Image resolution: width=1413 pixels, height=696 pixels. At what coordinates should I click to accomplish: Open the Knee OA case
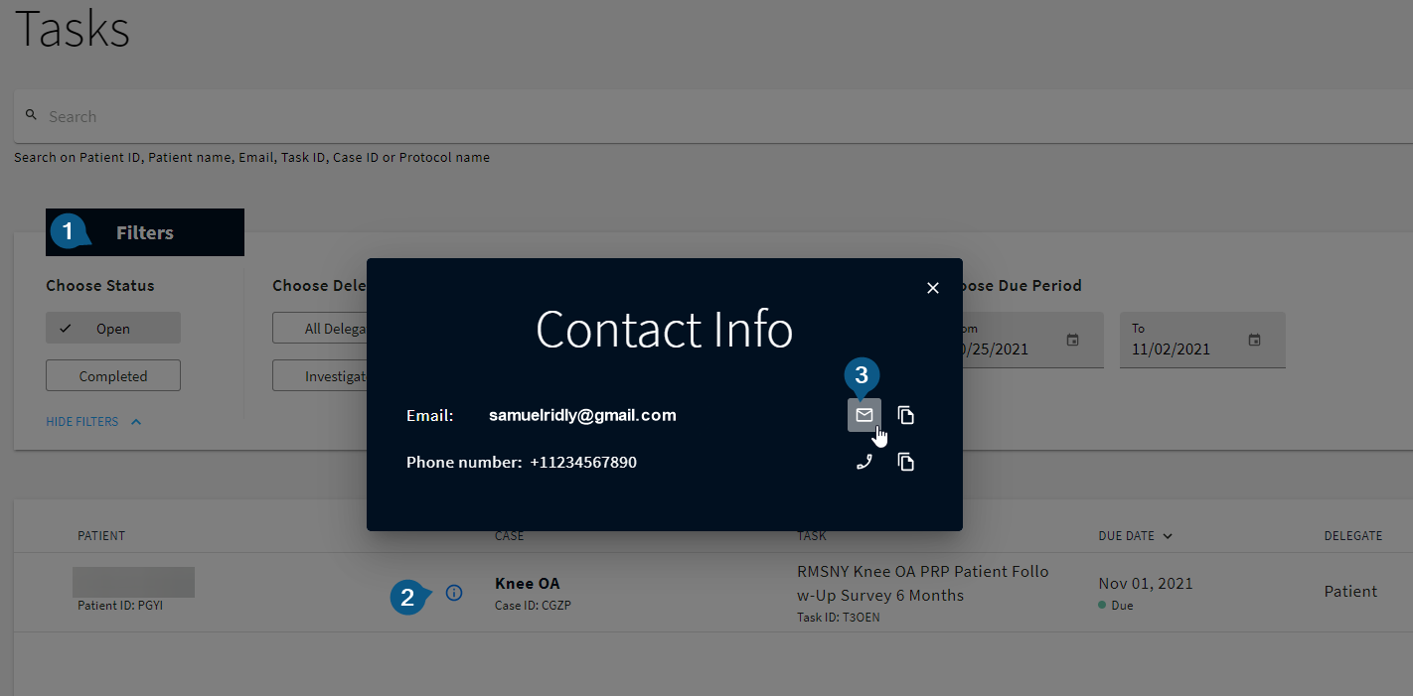click(528, 583)
